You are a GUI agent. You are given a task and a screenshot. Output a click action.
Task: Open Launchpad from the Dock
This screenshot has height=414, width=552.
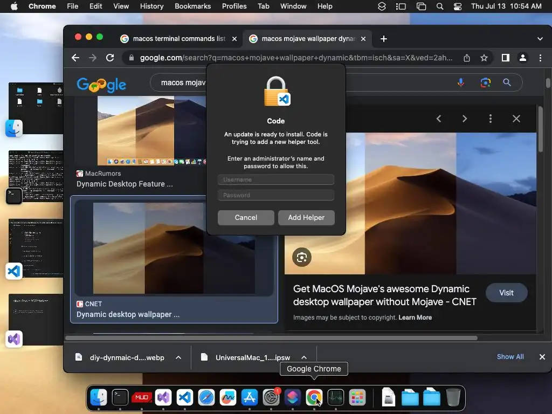coord(357,397)
